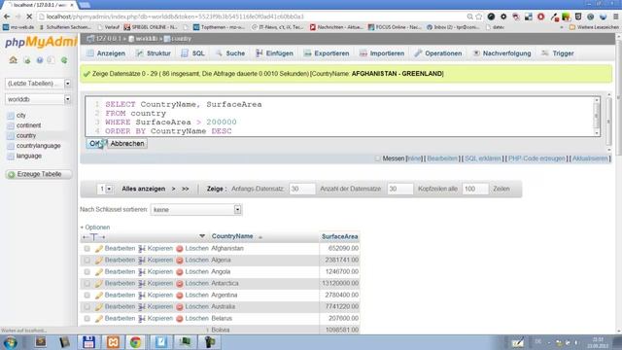The image size is (622, 350).
Task: Click the Bearbeiten link beside SQL erklären
Action: click(442, 158)
